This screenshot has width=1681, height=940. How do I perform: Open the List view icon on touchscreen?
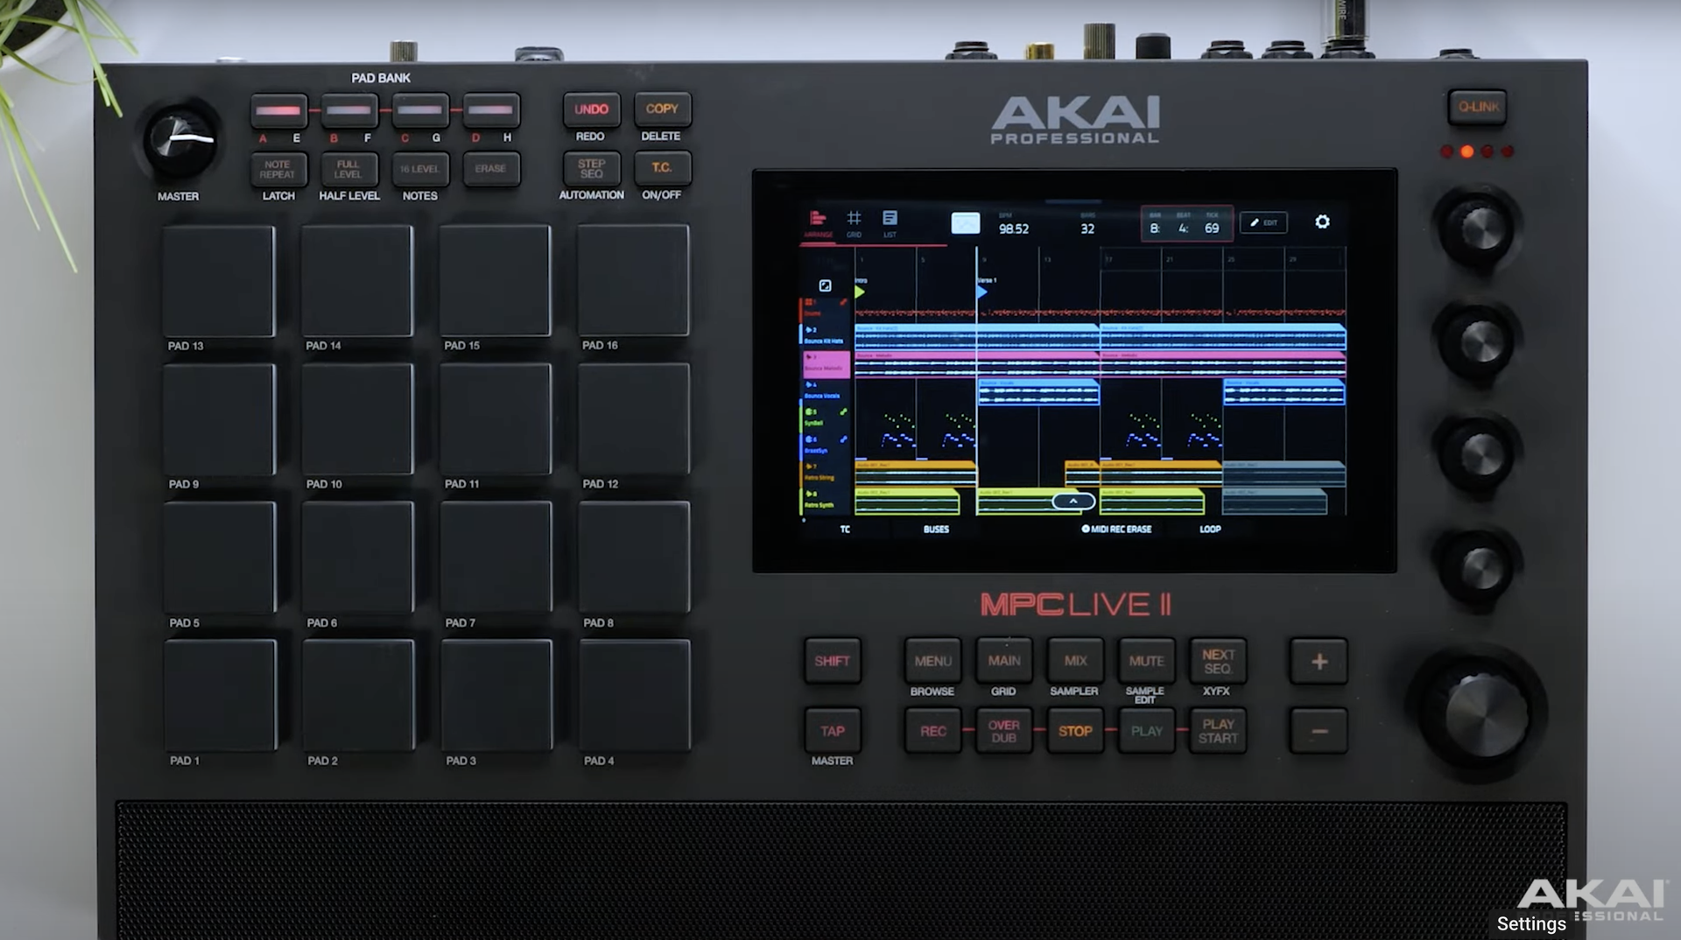890,219
